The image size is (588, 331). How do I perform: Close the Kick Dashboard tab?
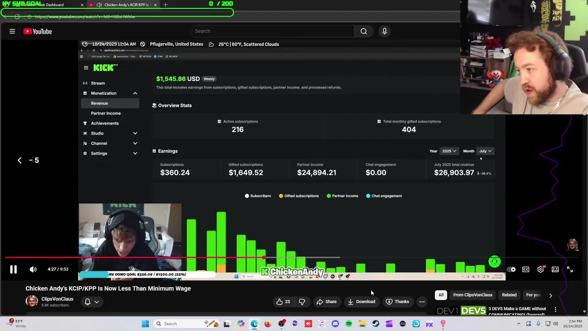(x=82, y=5)
